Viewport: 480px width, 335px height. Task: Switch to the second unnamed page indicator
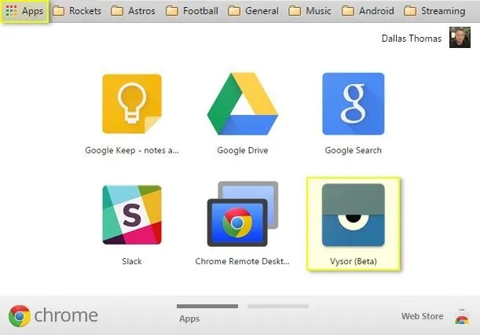[278, 306]
